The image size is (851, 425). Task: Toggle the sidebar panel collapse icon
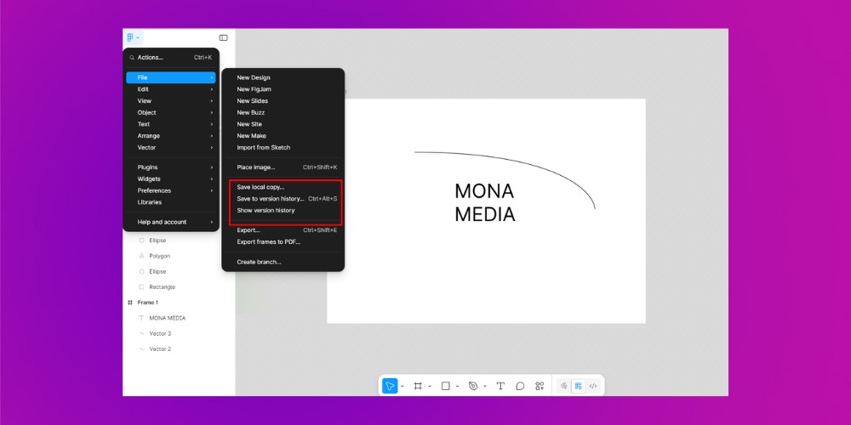(x=223, y=38)
